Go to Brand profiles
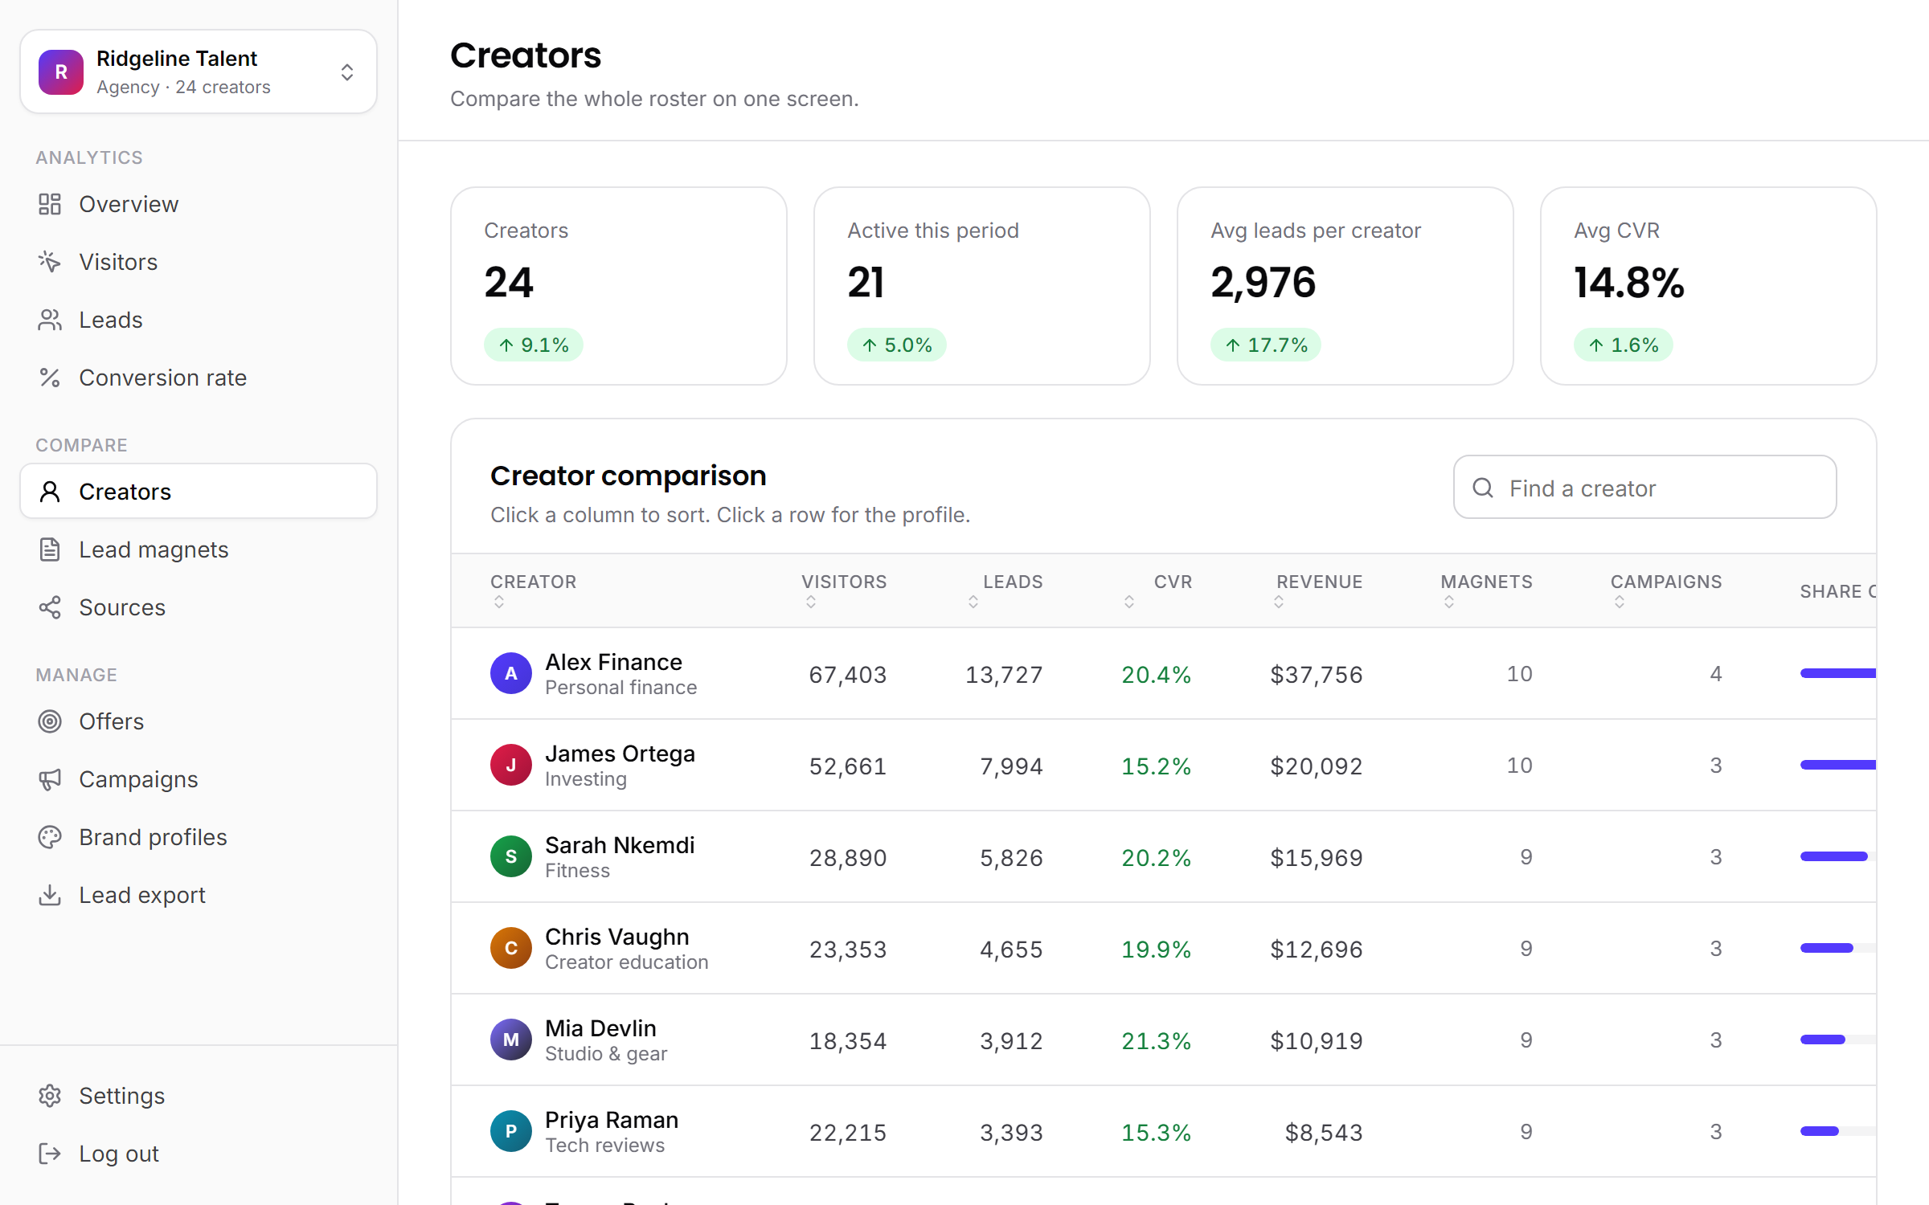The height and width of the screenshot is (1205, 1929). [199, 837]
